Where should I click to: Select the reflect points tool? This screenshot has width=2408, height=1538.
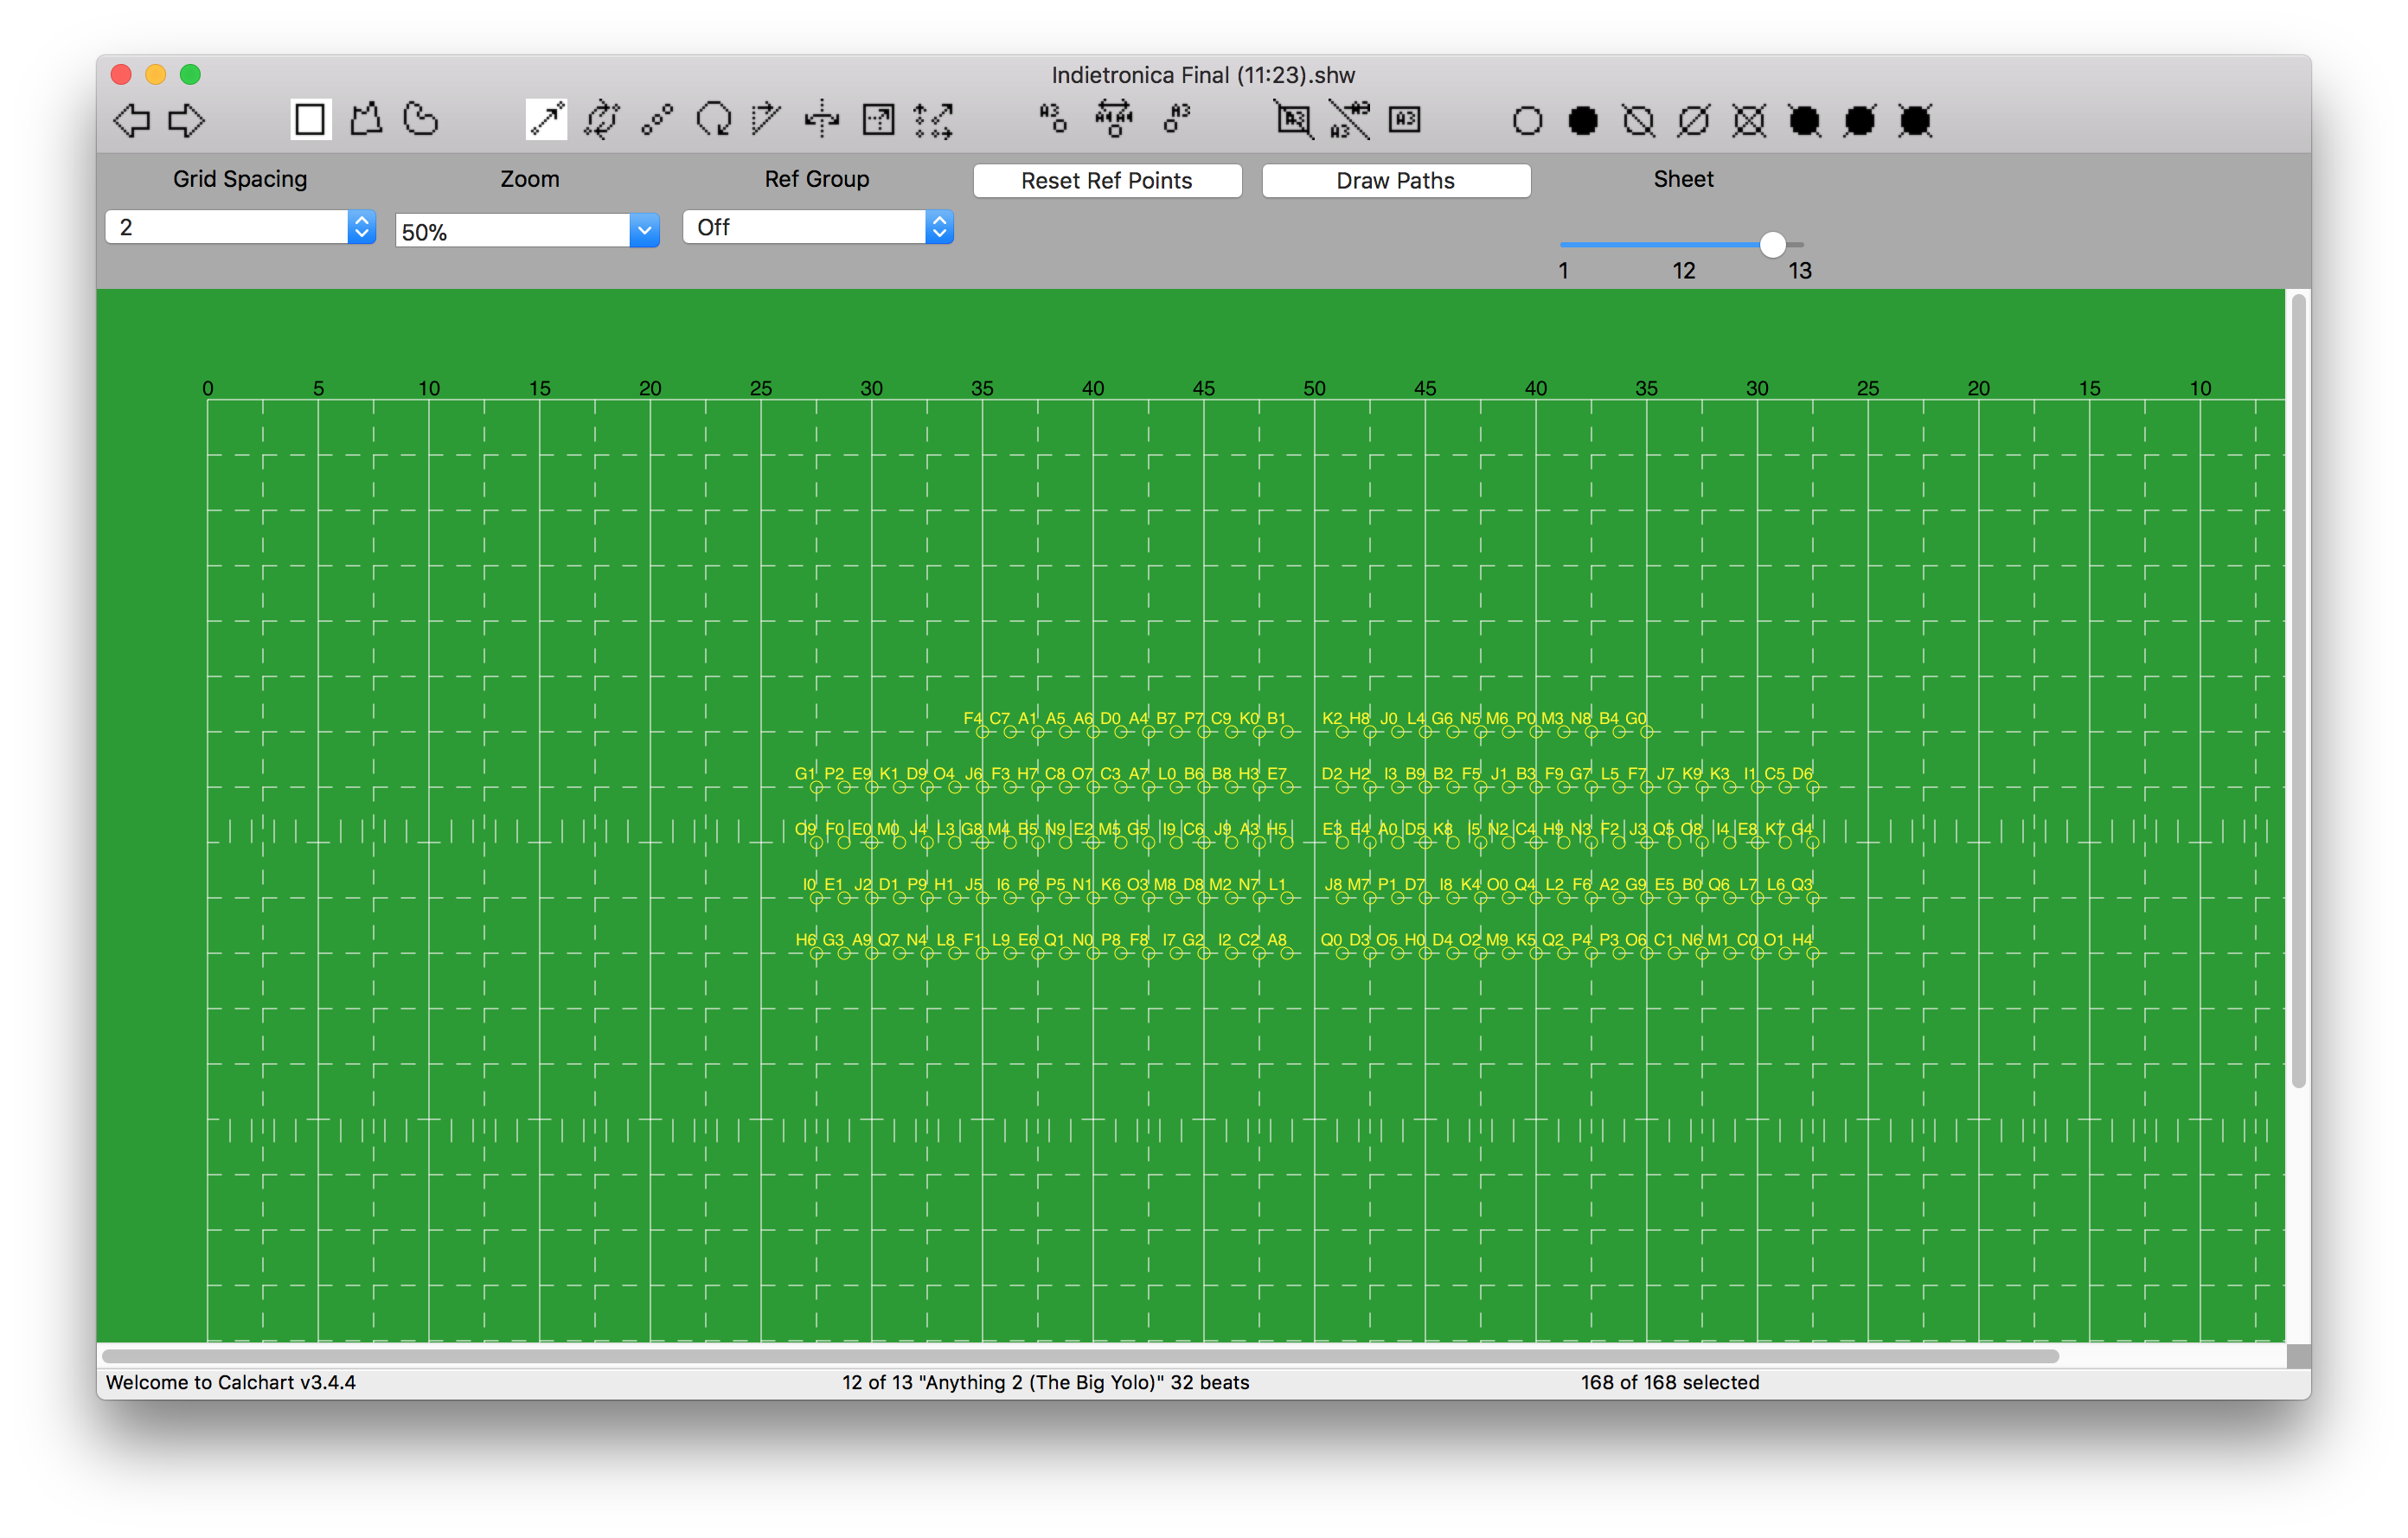coord(822,120)
